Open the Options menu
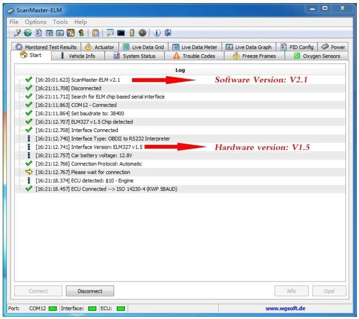This screenshot has height=319, width=359. [x=35, y=22]
